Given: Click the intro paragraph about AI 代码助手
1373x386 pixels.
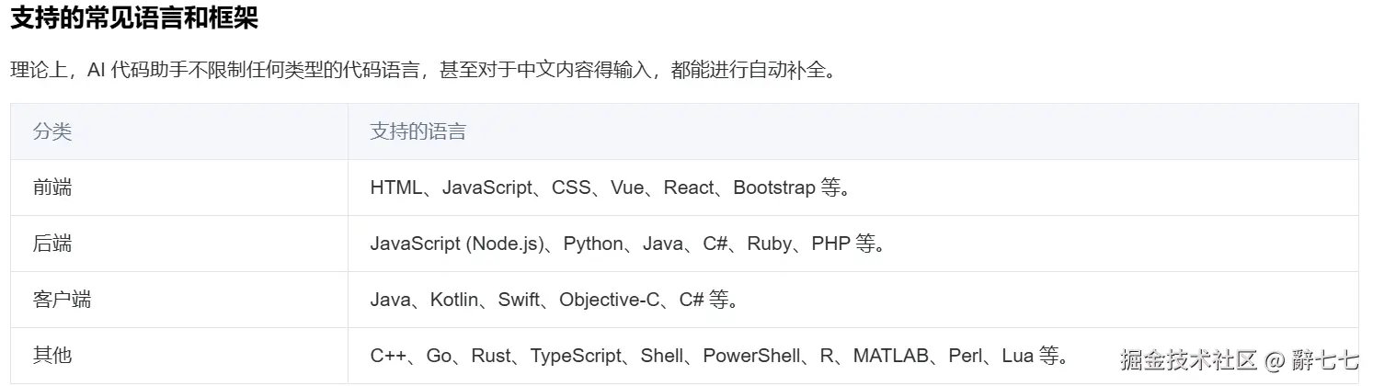Looking at the screenshot, I should coord(424,71).
